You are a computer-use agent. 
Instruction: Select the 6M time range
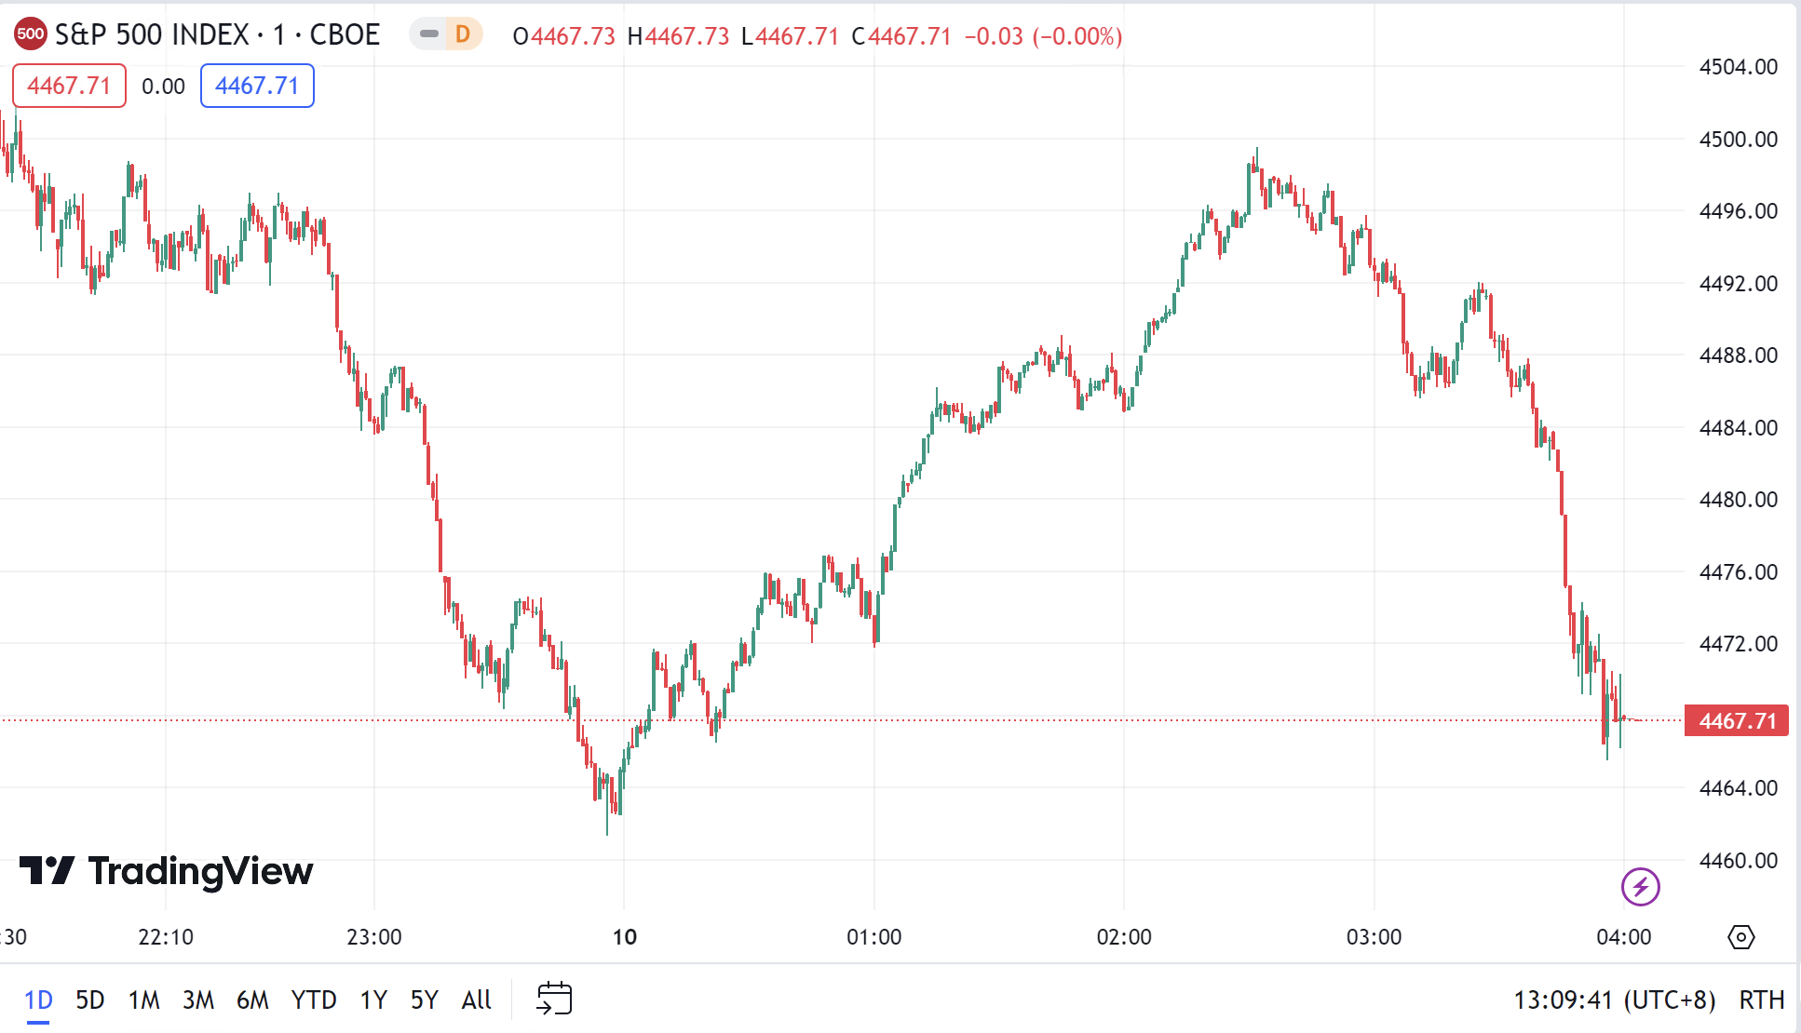click(x=252, y=999)
